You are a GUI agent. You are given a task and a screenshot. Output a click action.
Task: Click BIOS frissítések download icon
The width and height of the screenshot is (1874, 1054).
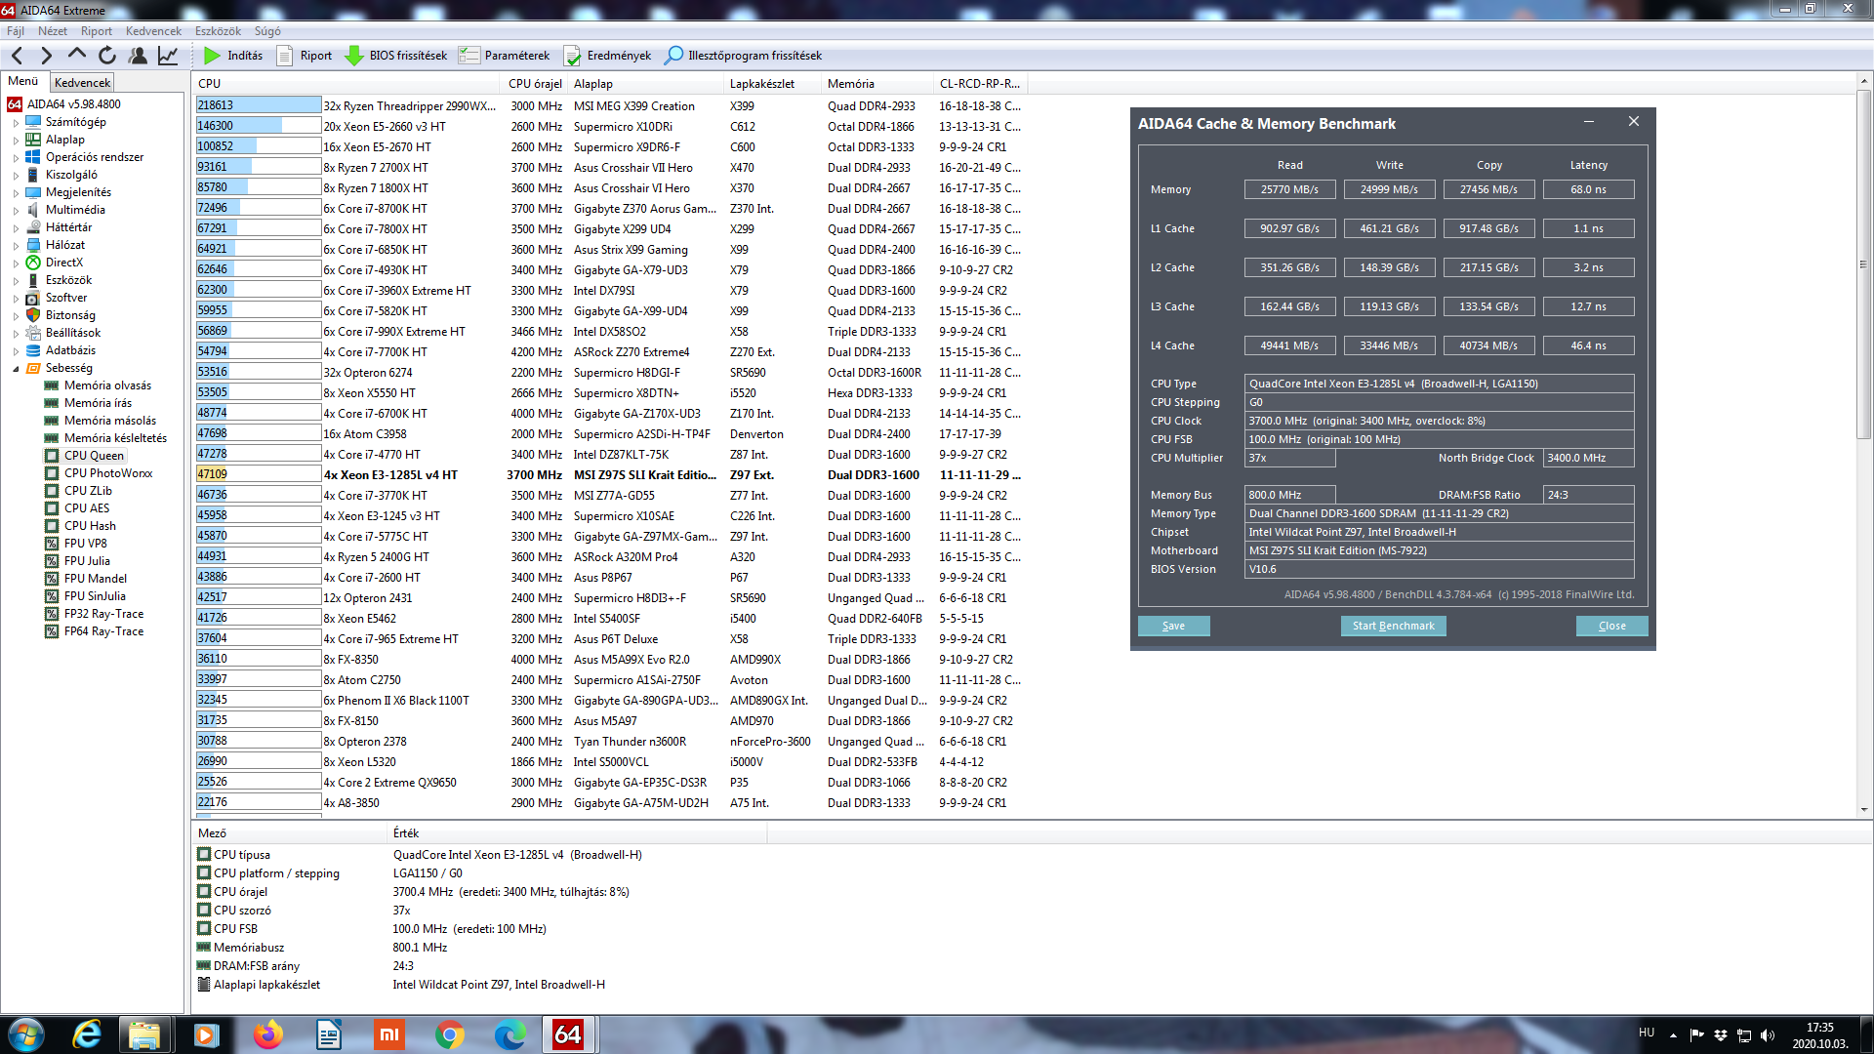coord(354,56)
